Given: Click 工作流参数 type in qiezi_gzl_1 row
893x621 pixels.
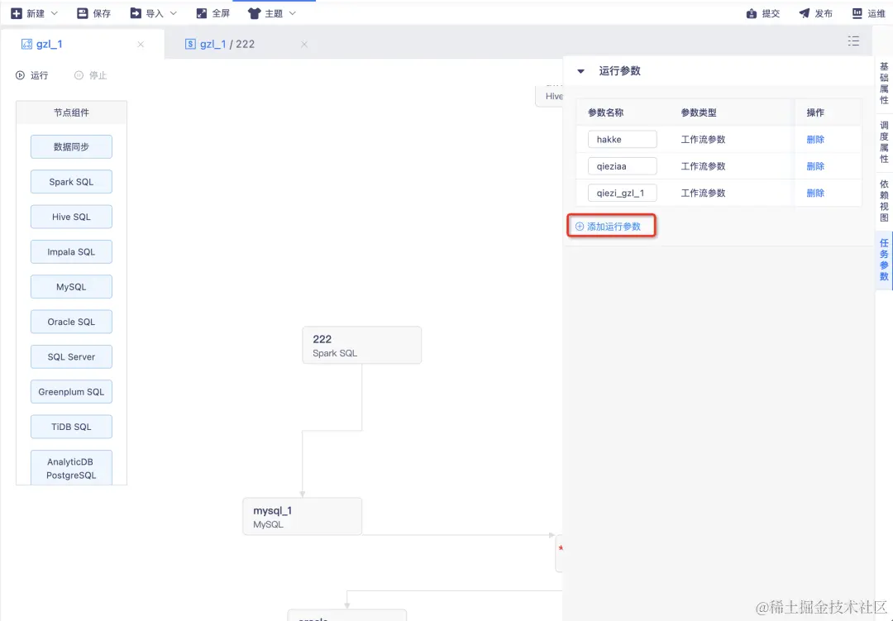Looking at the screenshot, I should click(704, 193).
